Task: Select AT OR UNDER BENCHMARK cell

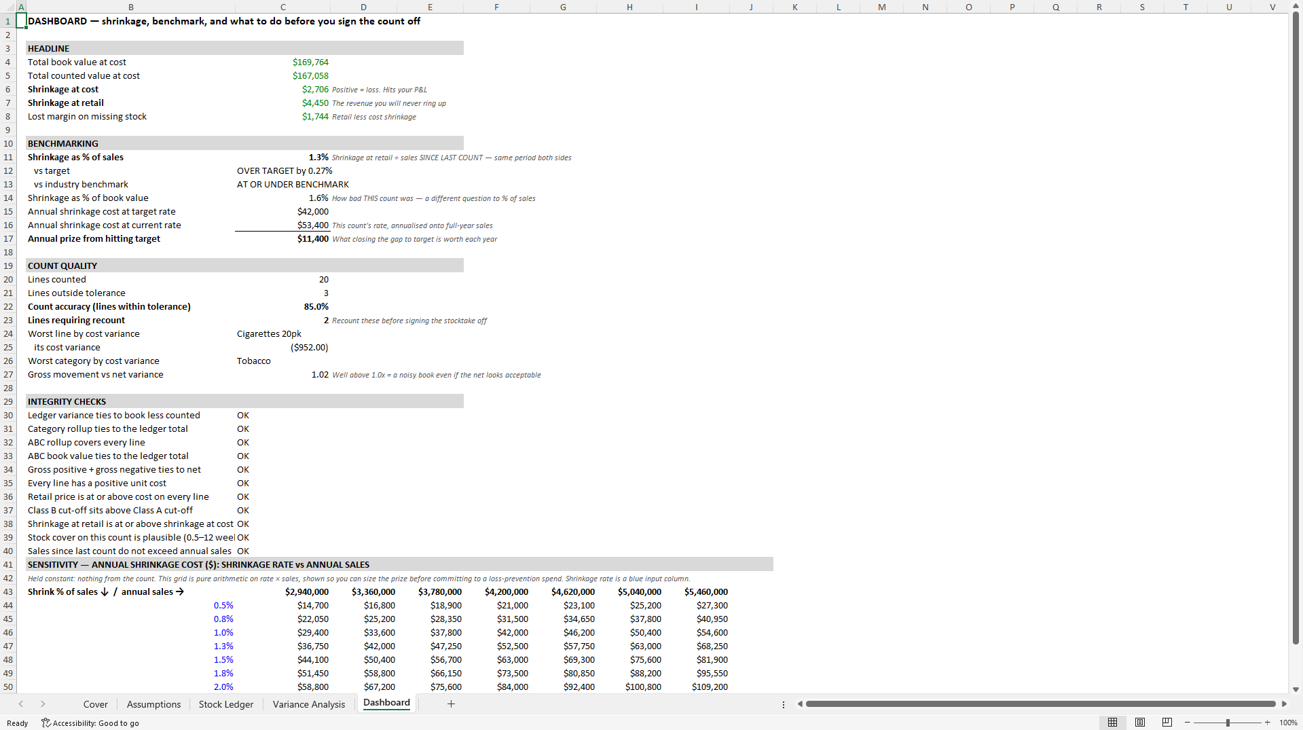Action: [x=282, y=184]
